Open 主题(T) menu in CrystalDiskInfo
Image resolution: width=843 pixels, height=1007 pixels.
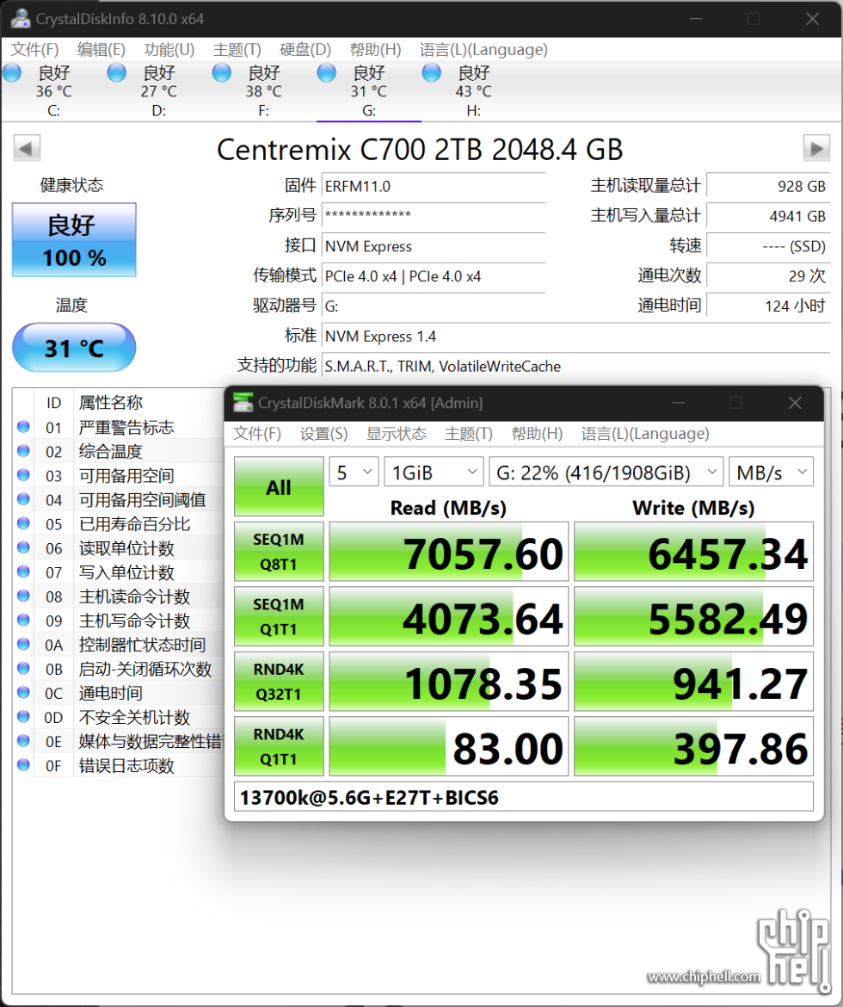237,49
